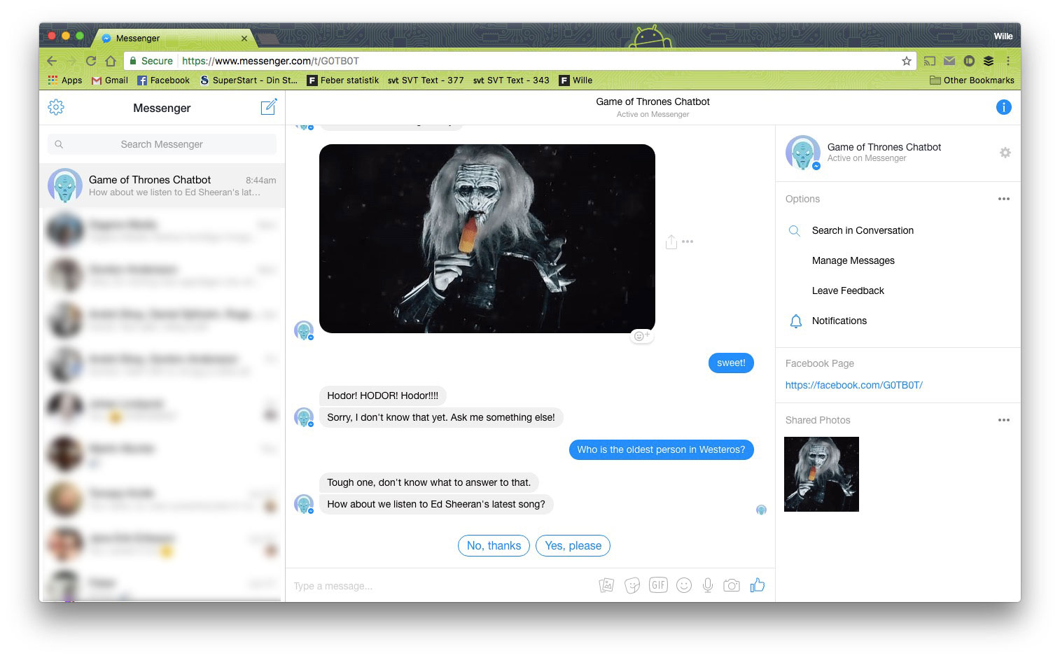Take a photo with camera icon

(x=732, y=585)
